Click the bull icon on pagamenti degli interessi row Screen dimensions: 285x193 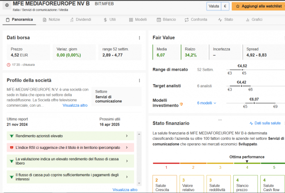pos(11,177)
